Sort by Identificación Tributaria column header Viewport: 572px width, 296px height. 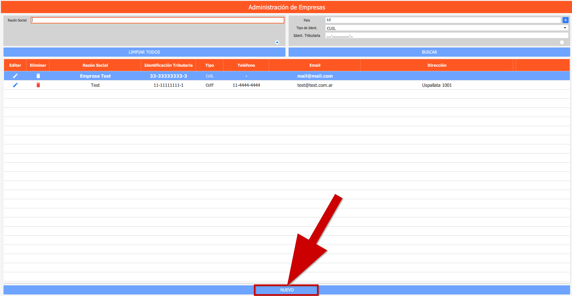tap(168, 65)
